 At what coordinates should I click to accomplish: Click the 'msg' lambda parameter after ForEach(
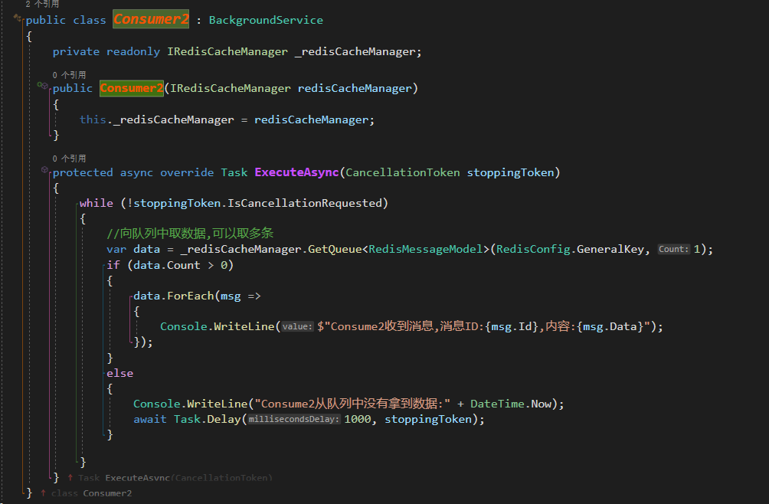(x=231, y=296)
